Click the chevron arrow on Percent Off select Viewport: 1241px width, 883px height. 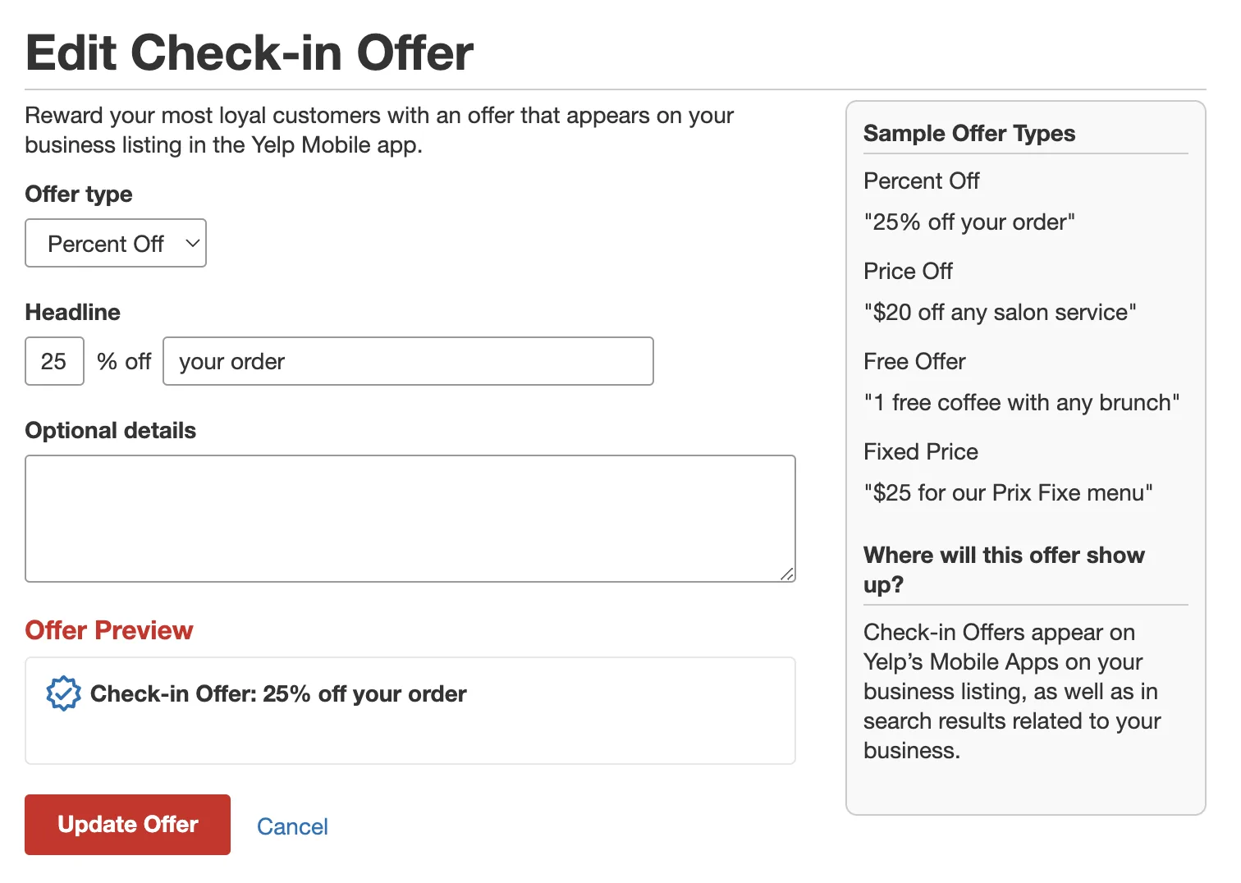[x=192, y=243]
